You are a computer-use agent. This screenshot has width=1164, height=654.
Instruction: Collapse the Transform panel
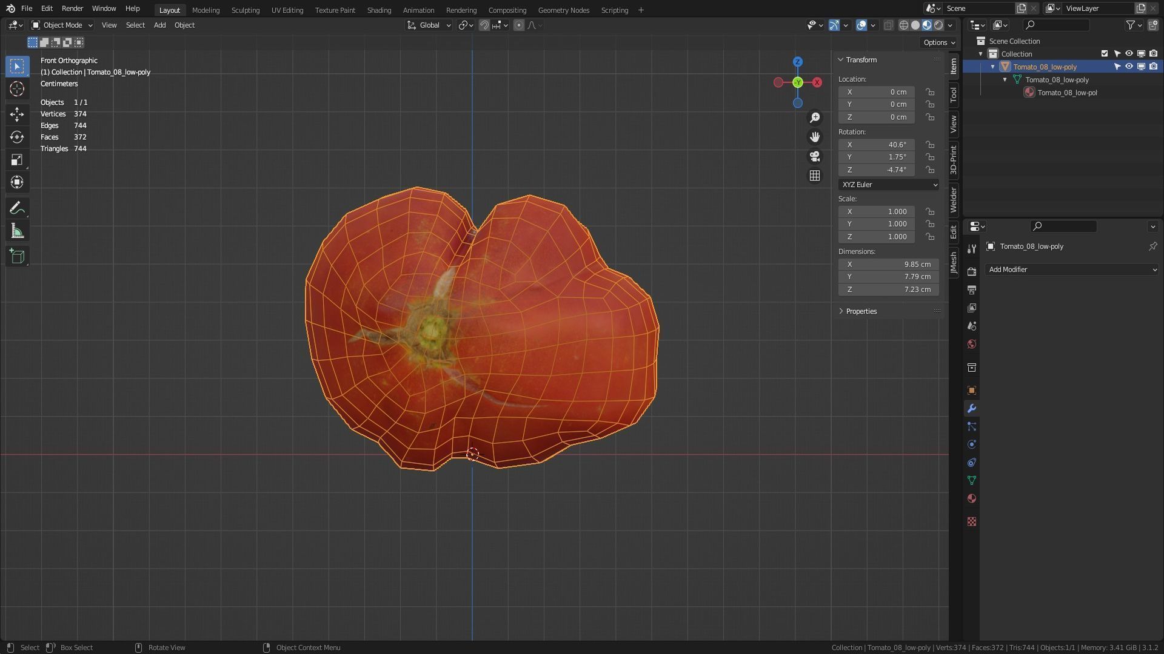pyautogui.click(x=841, y=60)
